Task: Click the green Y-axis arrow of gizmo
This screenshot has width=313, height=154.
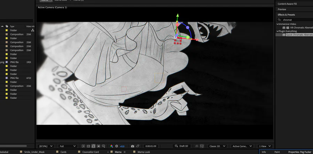Action: pyautogui.click(x=177, y=16)
